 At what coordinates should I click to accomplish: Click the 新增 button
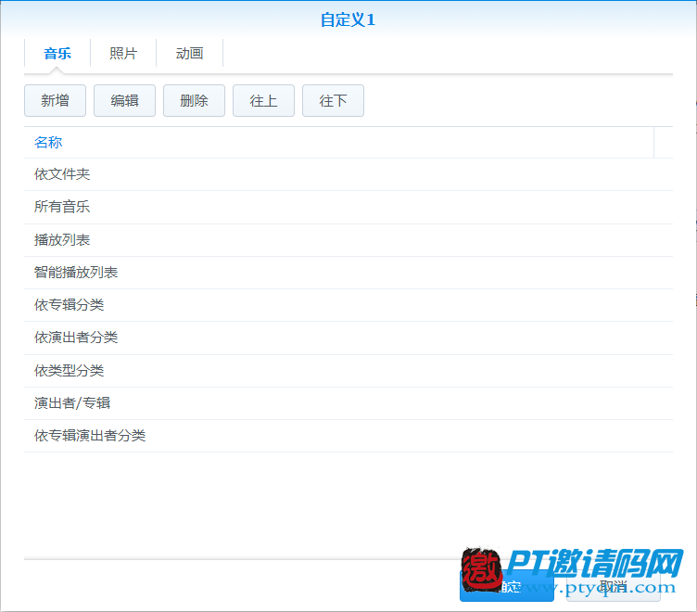tap(55, 100)
